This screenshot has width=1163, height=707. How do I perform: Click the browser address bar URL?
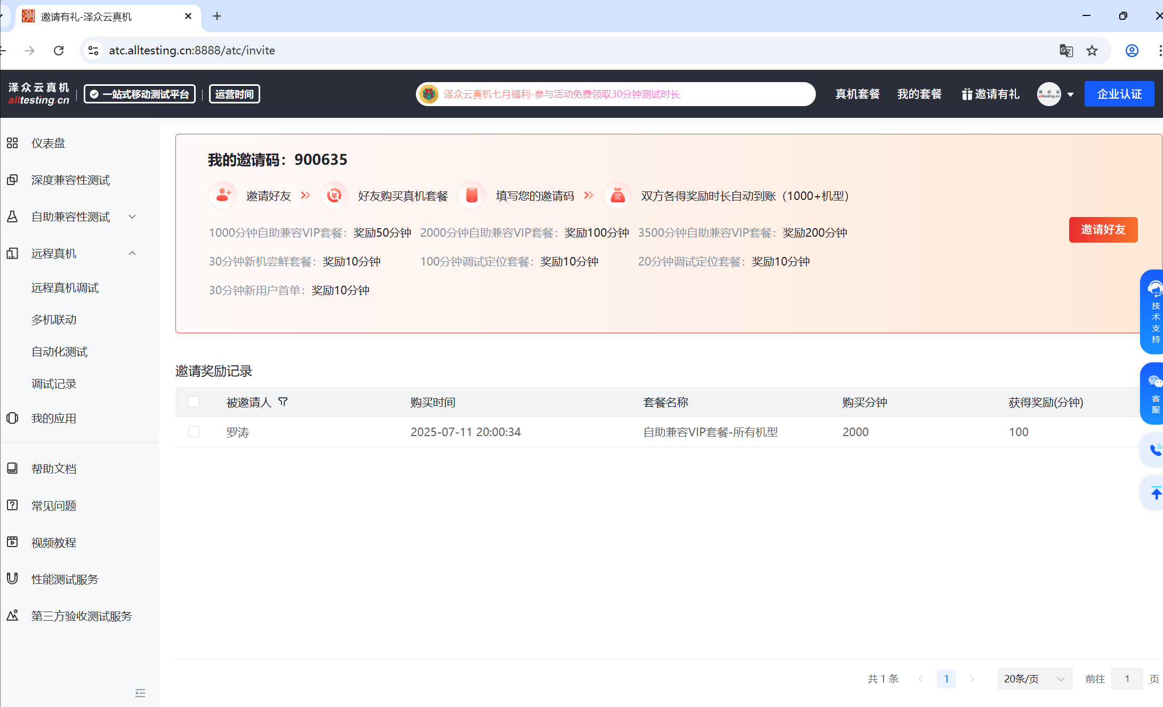tap(192, 51)
